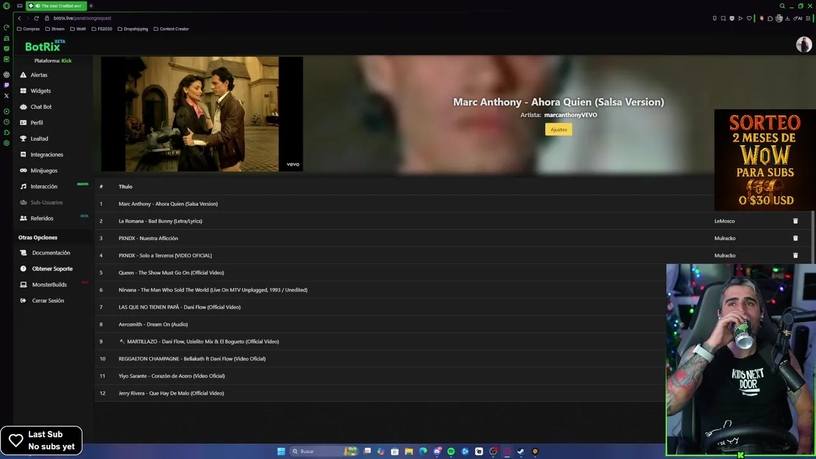Remove PXNDX - Solo a Terceros using its trash icon
The image size is (816, 459).
tap(795, 256)
